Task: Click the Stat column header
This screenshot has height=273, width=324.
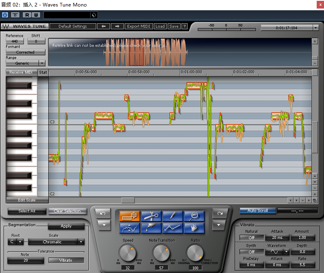Action: tap(43, 72)
